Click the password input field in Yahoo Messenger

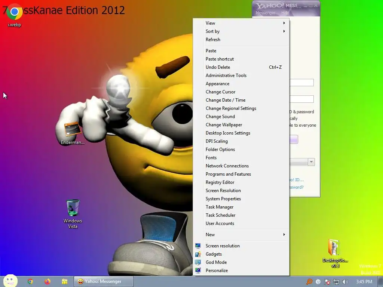301,99
